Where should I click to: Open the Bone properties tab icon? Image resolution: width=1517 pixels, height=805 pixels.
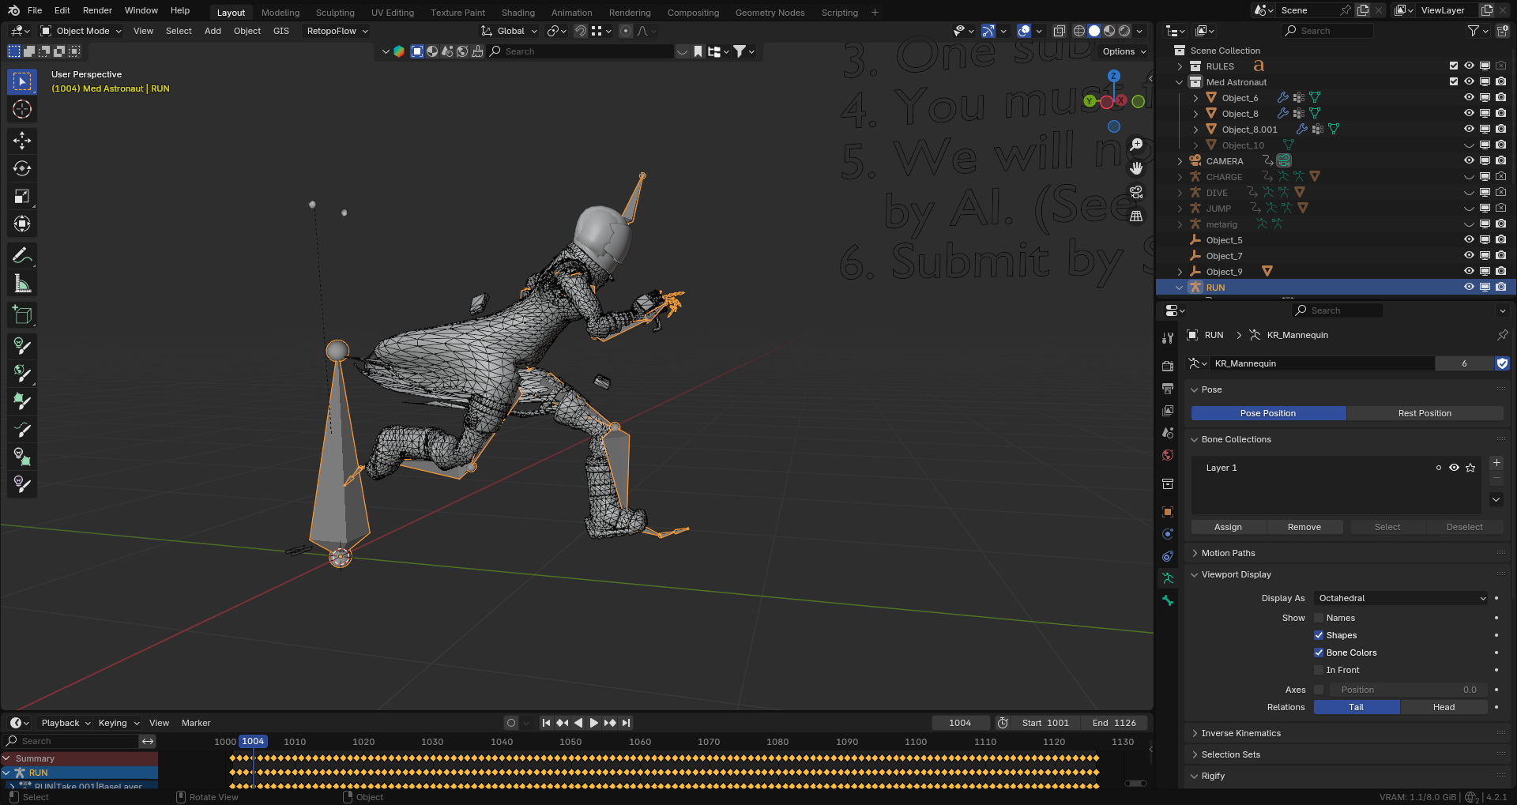point(1168,600)
